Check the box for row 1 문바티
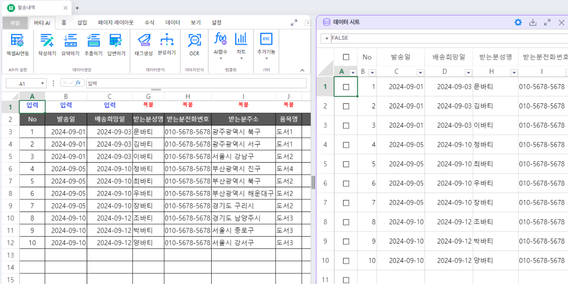The width and height of the screenshot is (568, 284). pyautogui.click(x=346, y=87)
